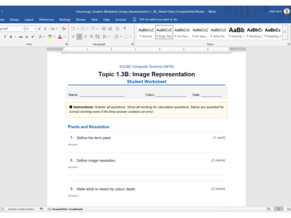The height and width of the screenshot is (218, 291).
Task: Open the Acrobat tab
Action: click(120, 20)
